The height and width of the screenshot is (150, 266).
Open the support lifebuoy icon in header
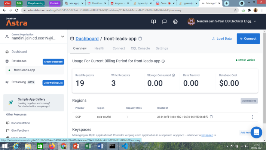pyautogui.click(x=175, y=22)
